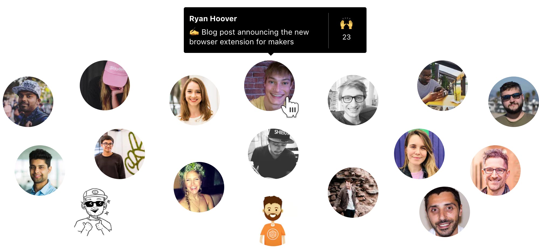Open the blog post announcement text
The height and width of the screenshot is (250, 539).
pos(249,37)
